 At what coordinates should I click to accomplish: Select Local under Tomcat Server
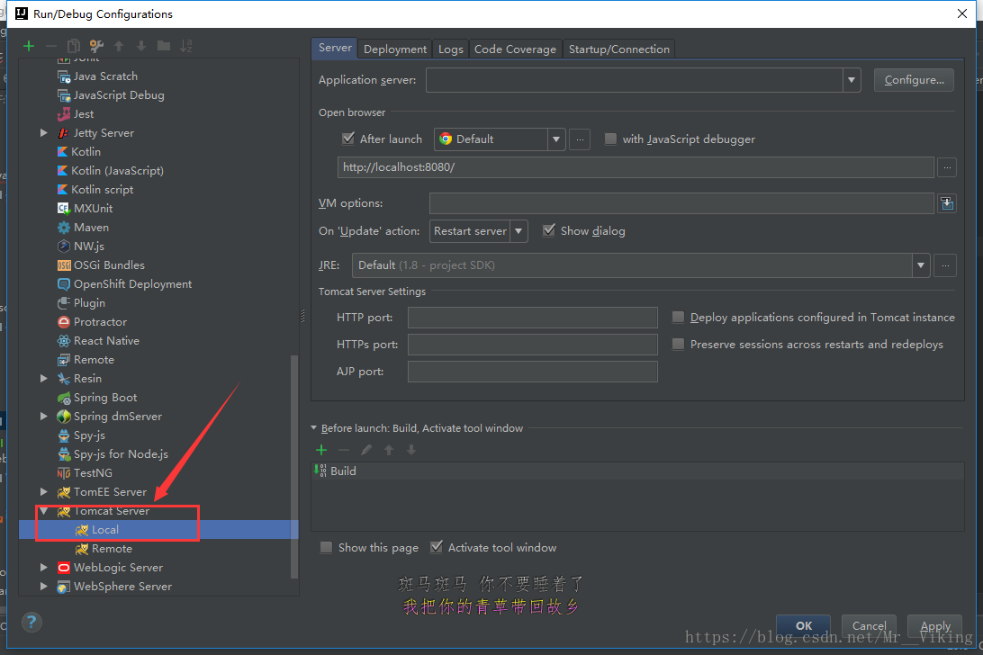(x=104, y=530)
